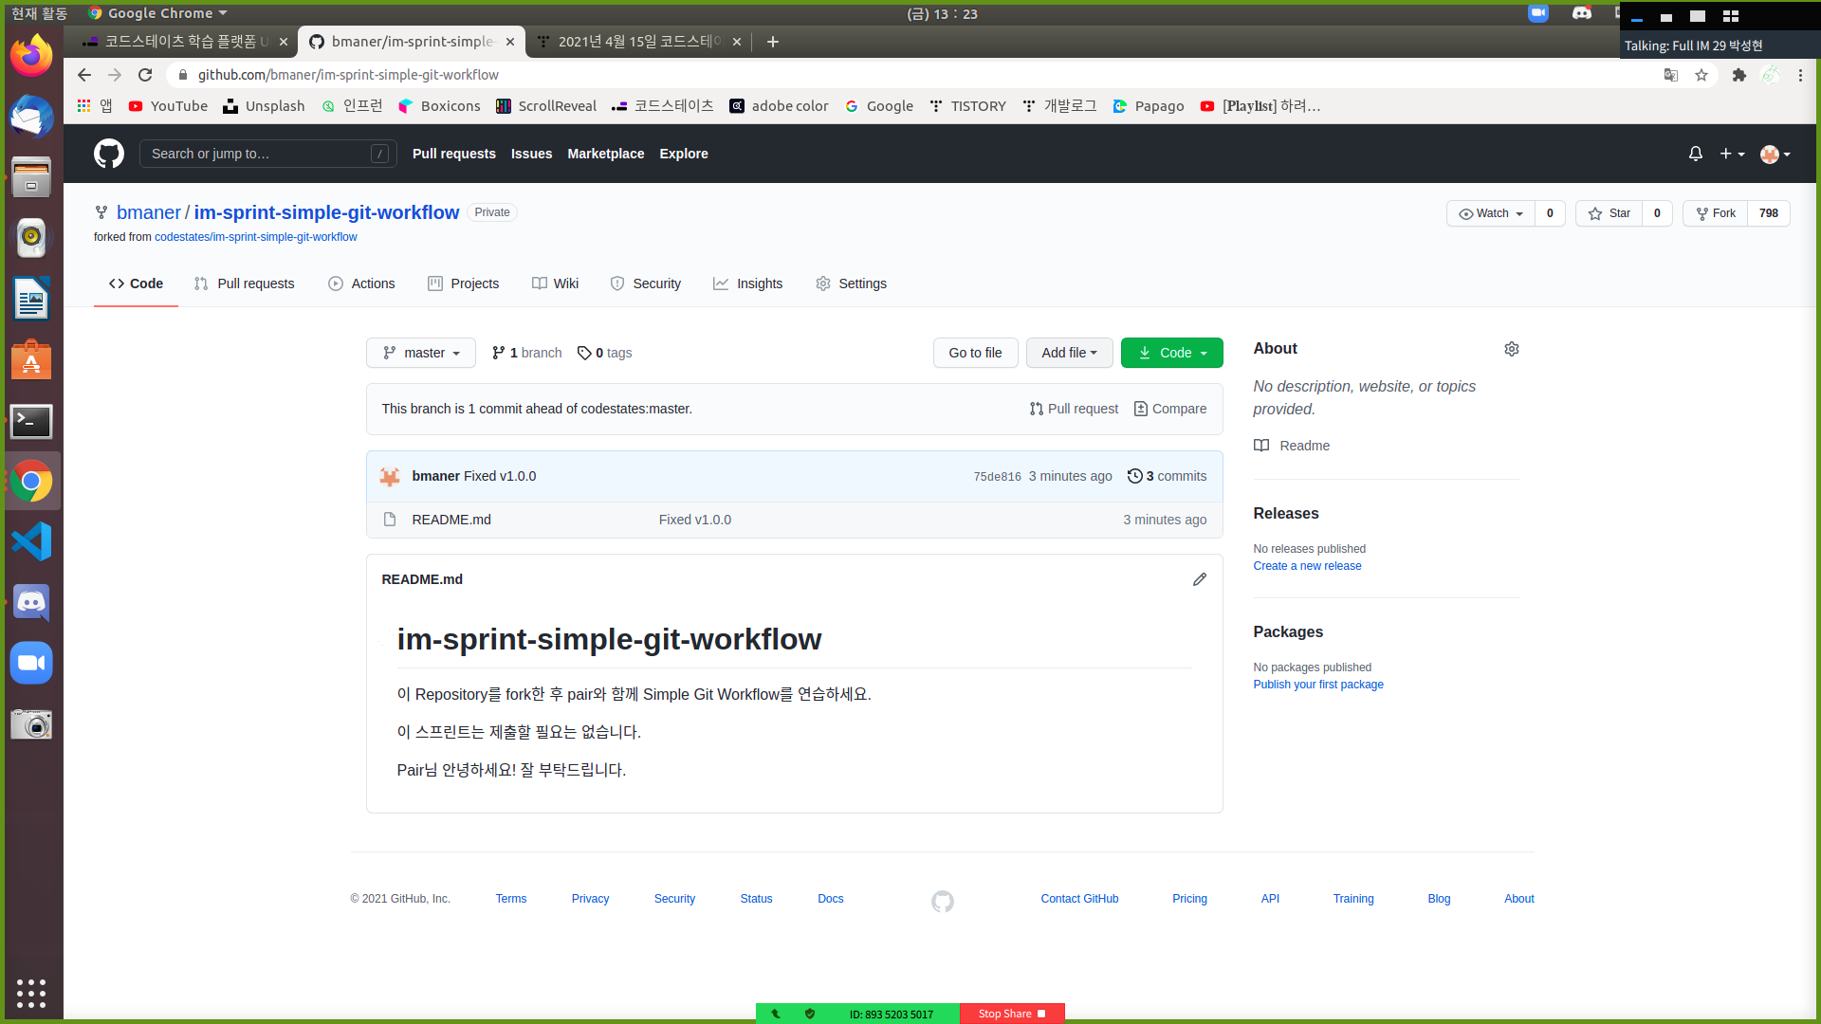
Task: Open the notifications bell
Action: [1695, 154]
